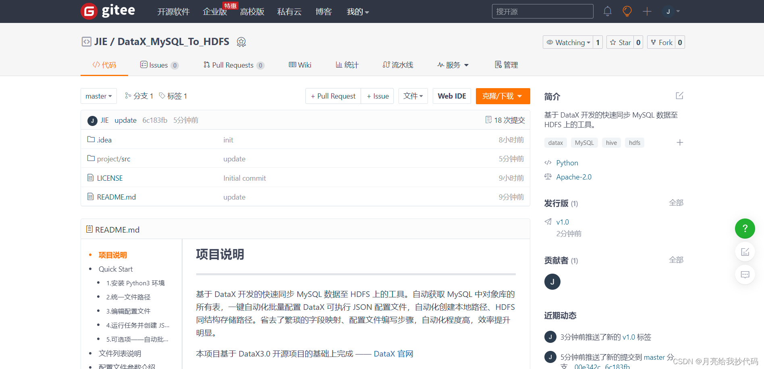Open the 服务 dropdown tab
The width and height of the screenshot is (764, 369).
[x=453, y=65]
